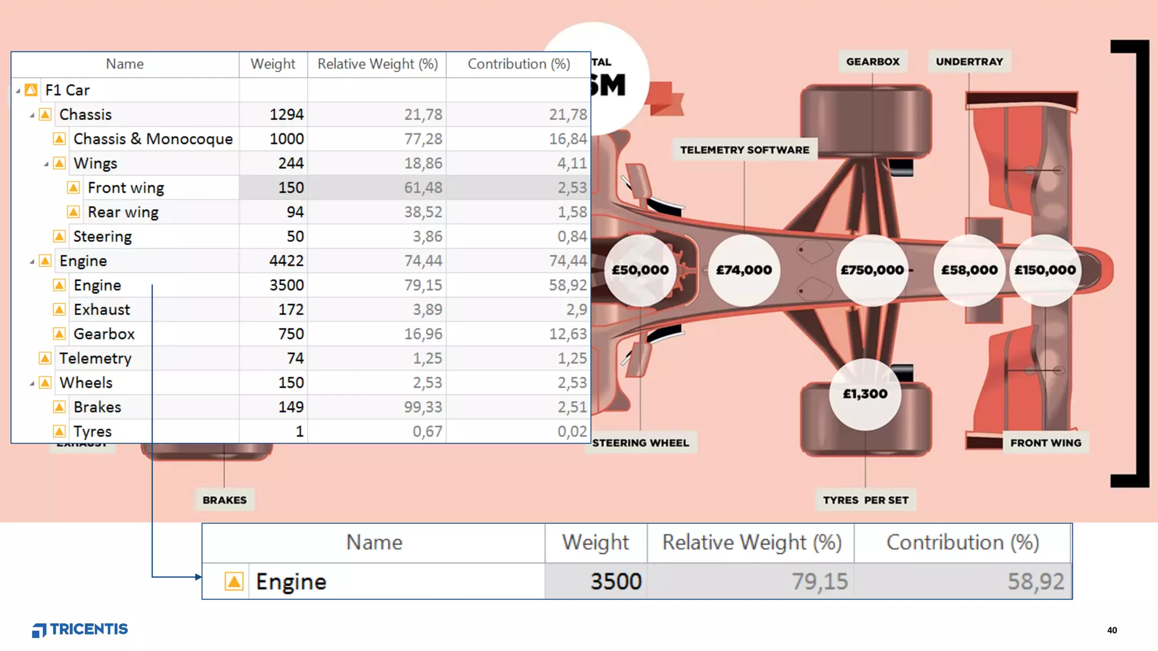Image resolution: width=1158 pixels, height=651 pixels.
Task: Click the requirement icon next to Front wing
Action: tap(74, 188)
